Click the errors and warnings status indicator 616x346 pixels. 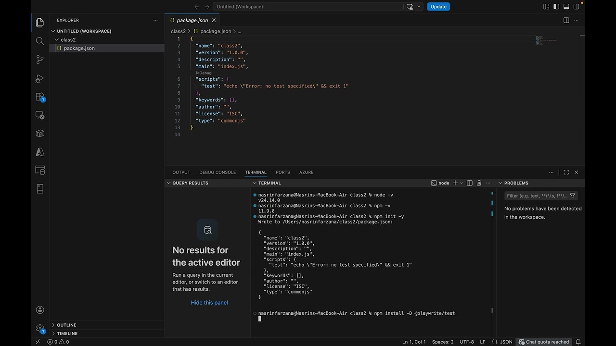click(58, 342)
